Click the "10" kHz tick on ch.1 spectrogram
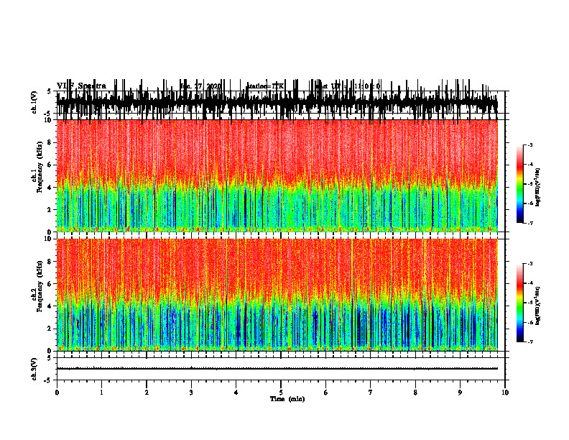Viewport: 569px width, 440px height. coord(49,120)
